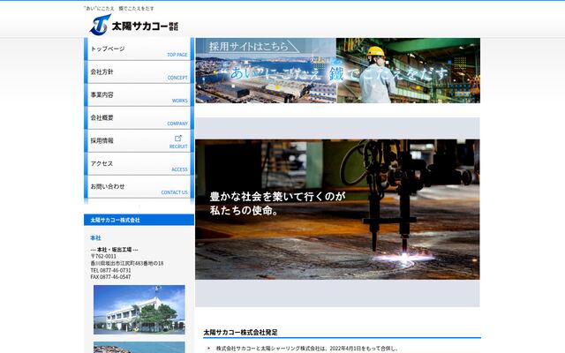Viewport: 565px width, 353px height.
Task: Select the 香川県坂出市江尻町 address line
Action: pos(127,263)
